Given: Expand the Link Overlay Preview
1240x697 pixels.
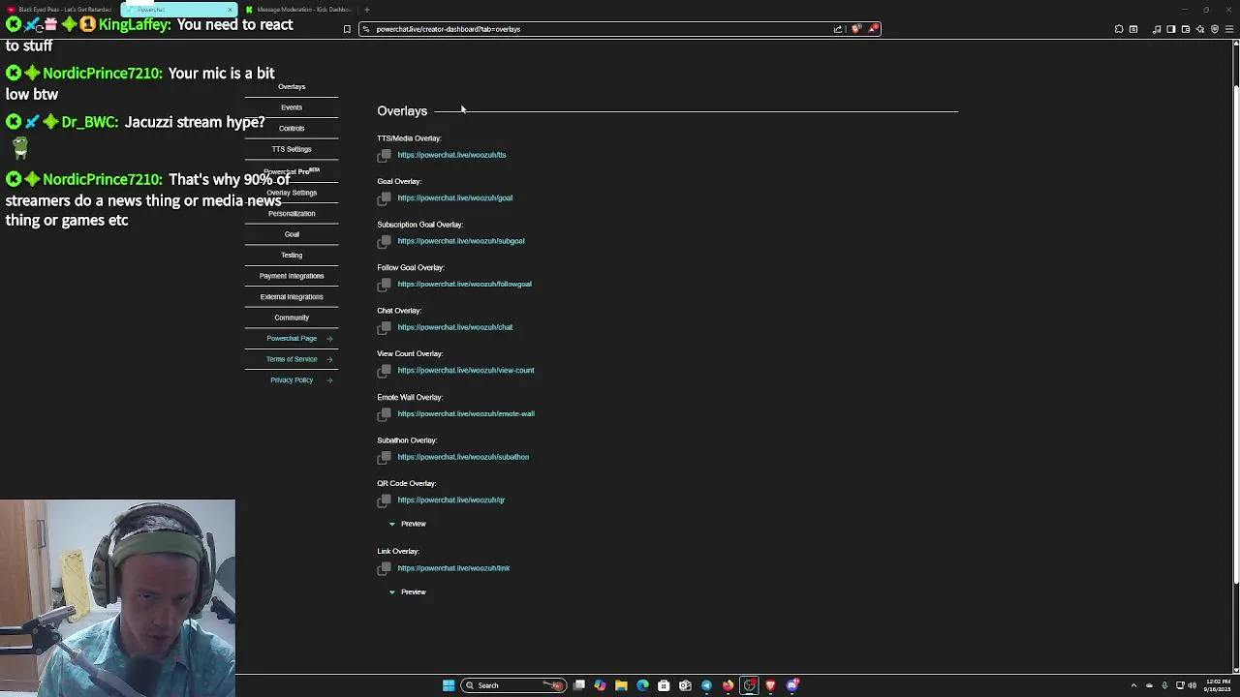Looking at the screenshot, I should point(407,591).
